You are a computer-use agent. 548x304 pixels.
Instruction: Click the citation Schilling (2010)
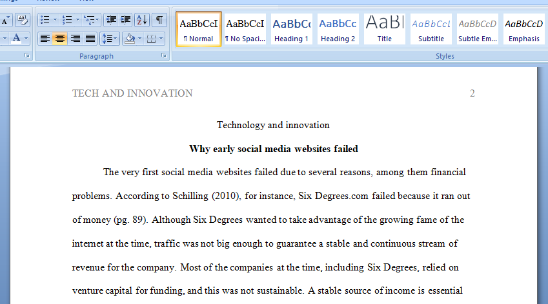click(x=207, y=196)
